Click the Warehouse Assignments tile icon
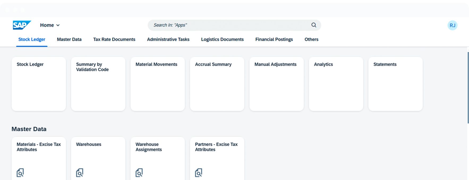Viewport: 469px width, 180px height. (139, 173)
